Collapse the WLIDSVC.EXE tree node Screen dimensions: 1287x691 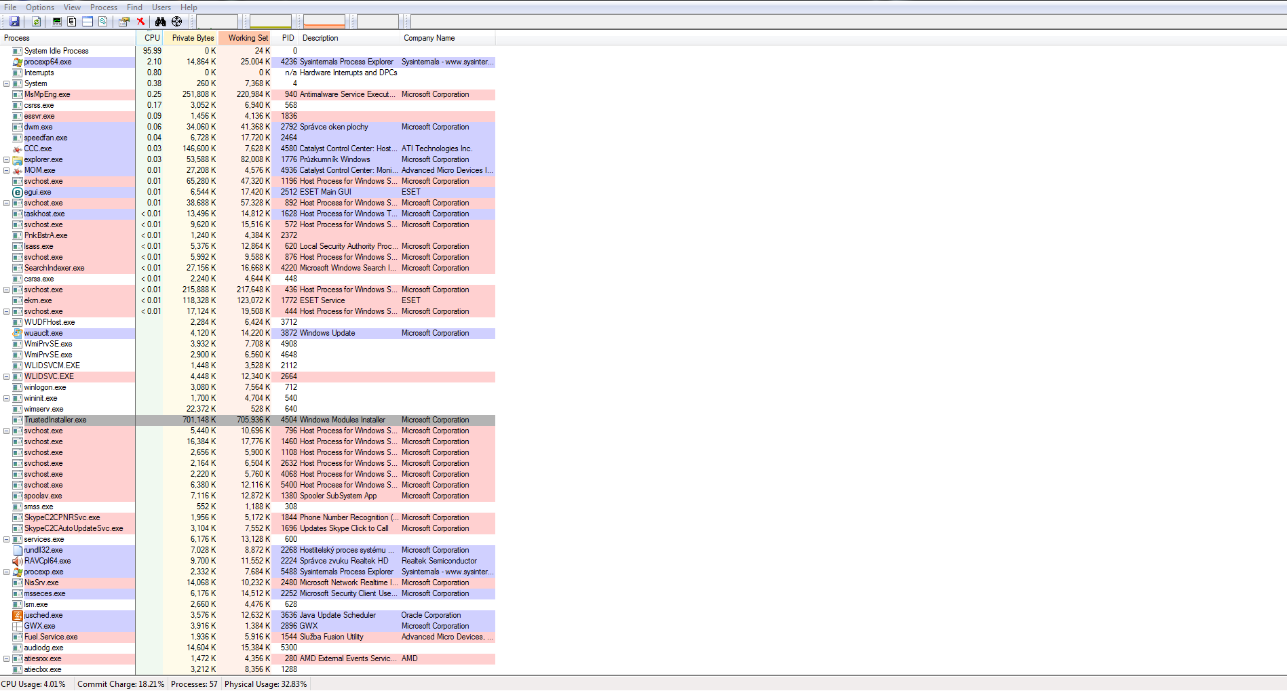point(7,376)
